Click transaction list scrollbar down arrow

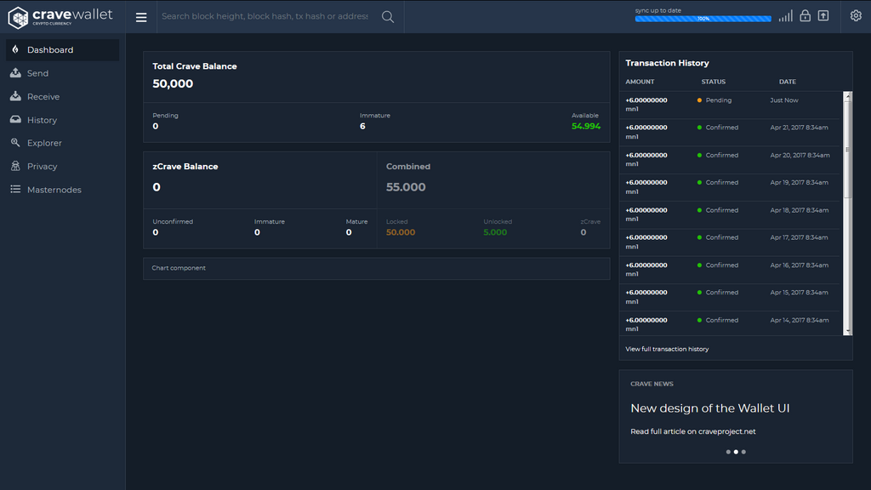pyautogui.click(x=847, y=331)
